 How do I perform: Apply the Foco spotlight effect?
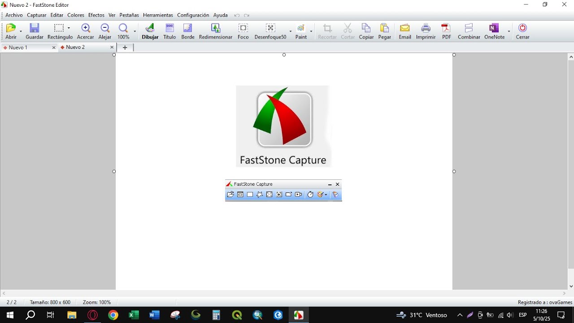click(x=243, y=31)
